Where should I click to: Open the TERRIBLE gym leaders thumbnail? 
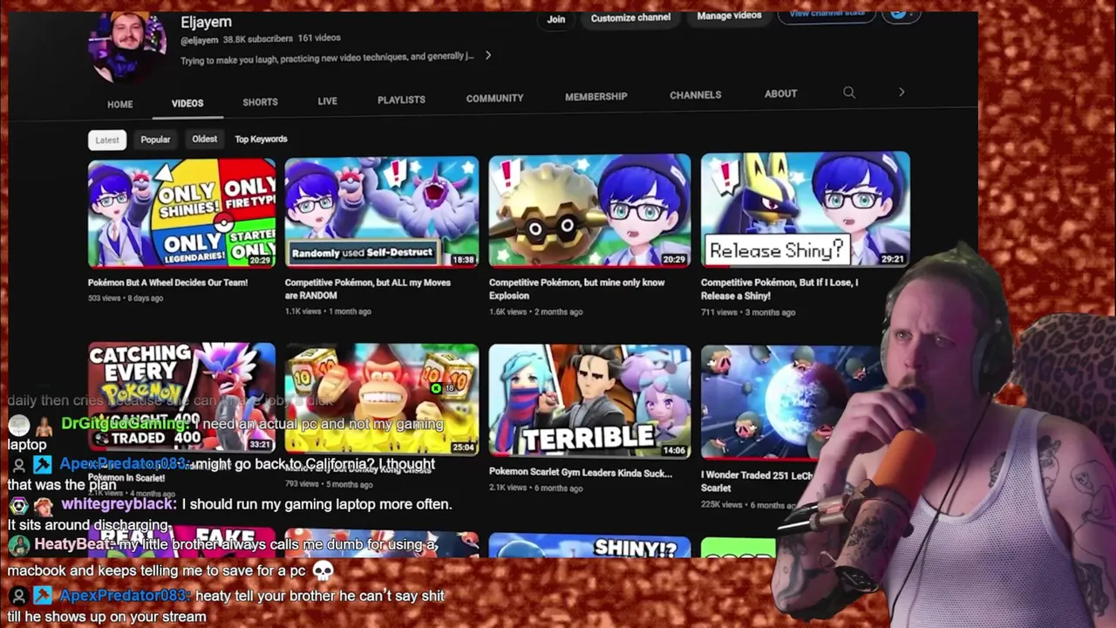coord(589,401)
